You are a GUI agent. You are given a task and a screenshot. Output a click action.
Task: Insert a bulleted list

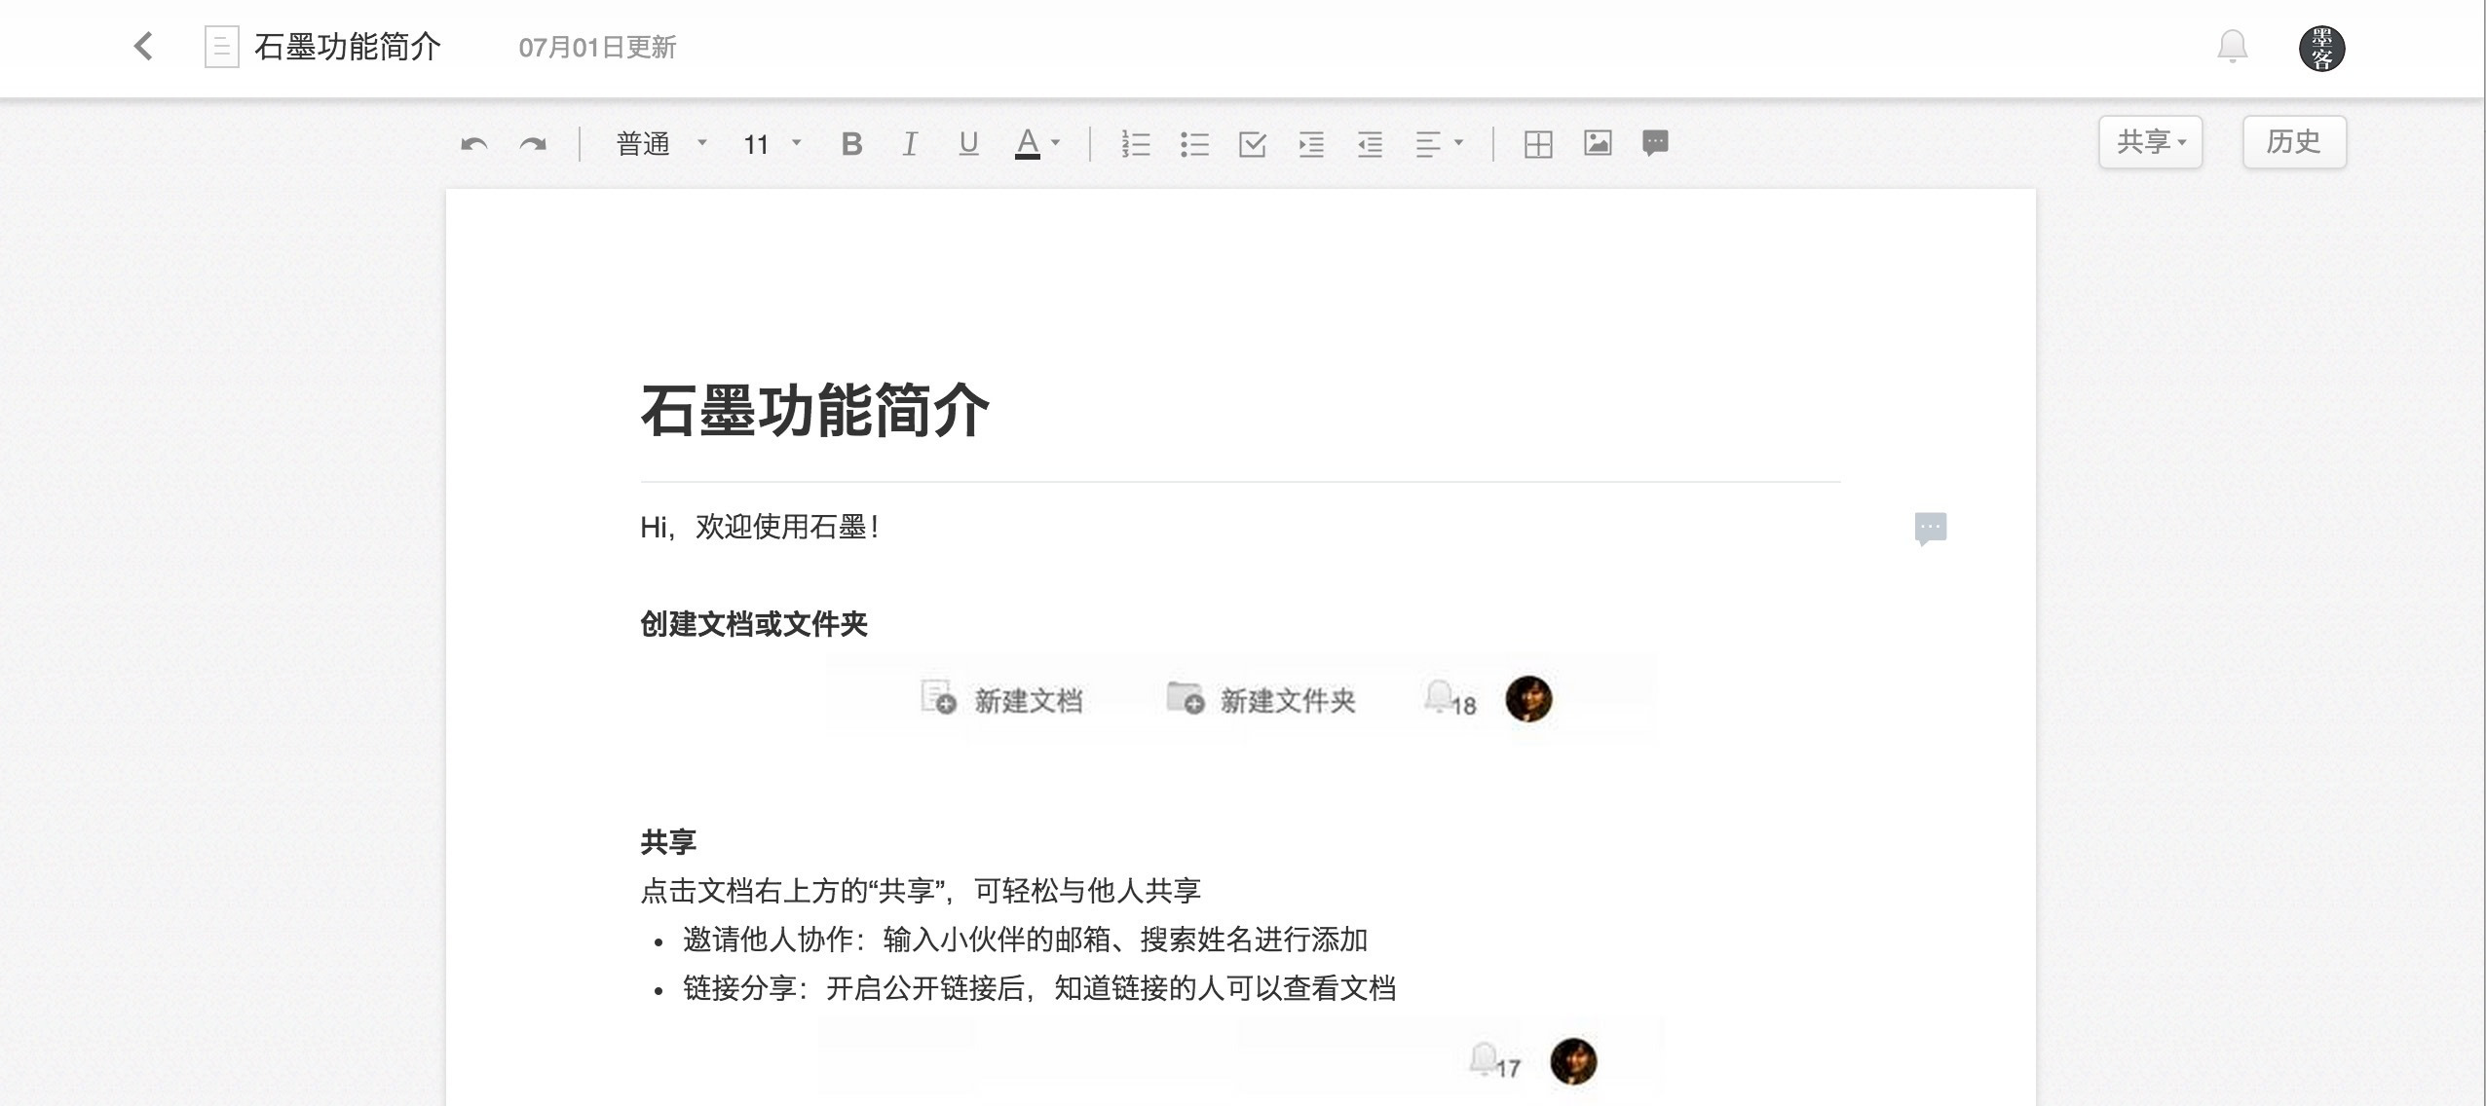(x=1194, y=144)
